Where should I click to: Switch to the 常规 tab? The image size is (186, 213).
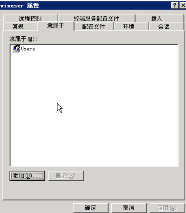pyautogui.click(x=18, y=26)
